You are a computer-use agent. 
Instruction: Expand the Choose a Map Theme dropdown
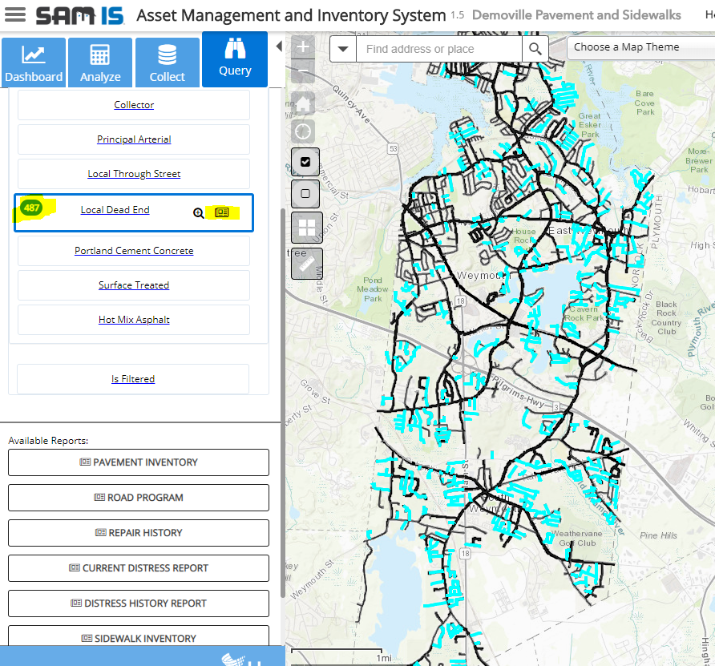coord(639,47)
